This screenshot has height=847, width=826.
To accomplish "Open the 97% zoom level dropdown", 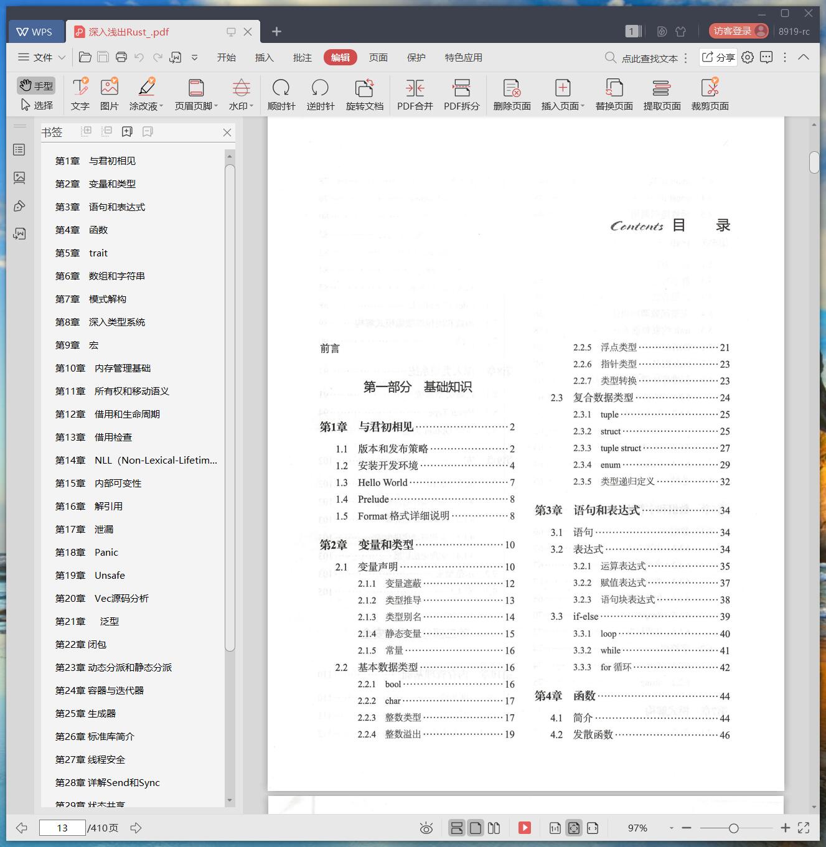I will [x=671, y=828].
